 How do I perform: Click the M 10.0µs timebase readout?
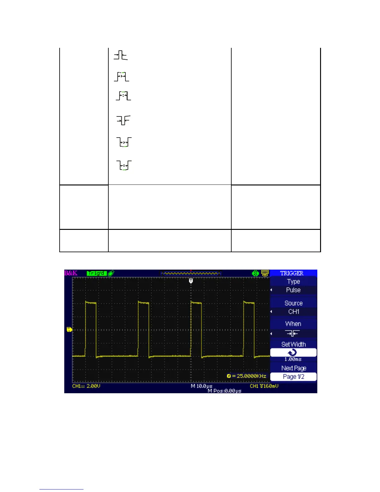pyautogui.click(x=201, y=386)
